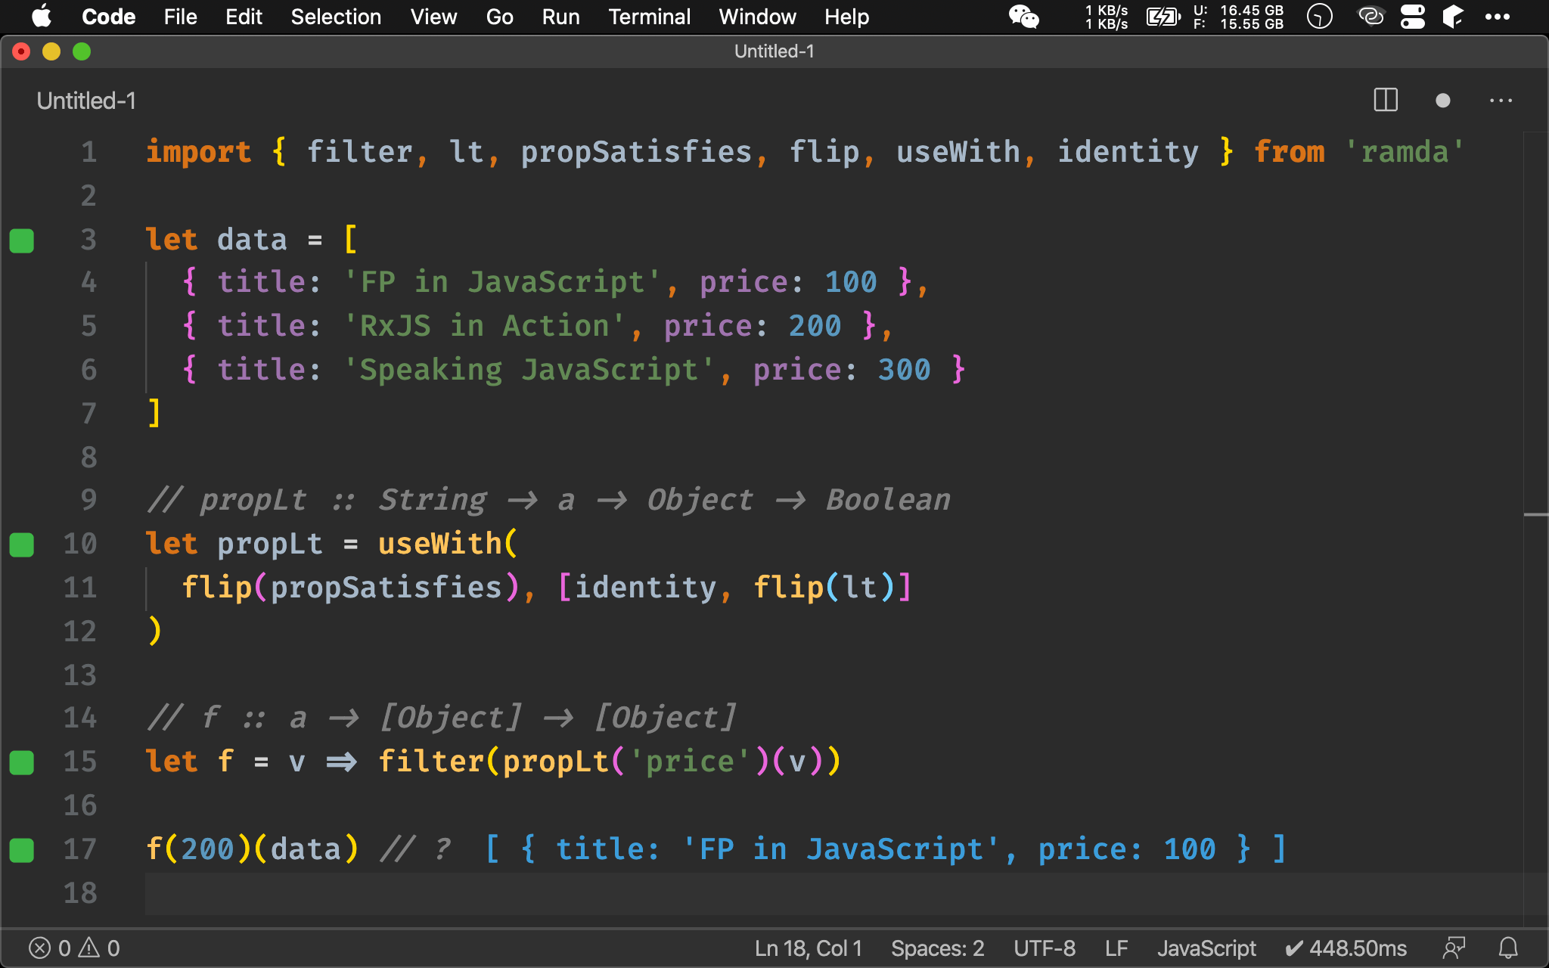The width and height of the screenshot is (1549, 968).
Task: Change file encoding UTF-8
Action: [x=1044, y=948]
